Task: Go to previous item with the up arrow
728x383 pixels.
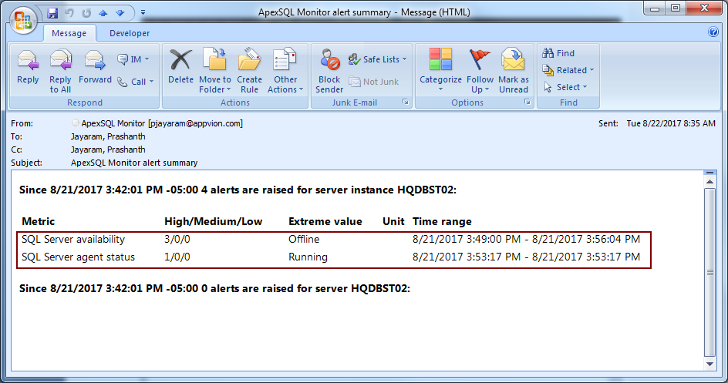Action: coord(103,13)
